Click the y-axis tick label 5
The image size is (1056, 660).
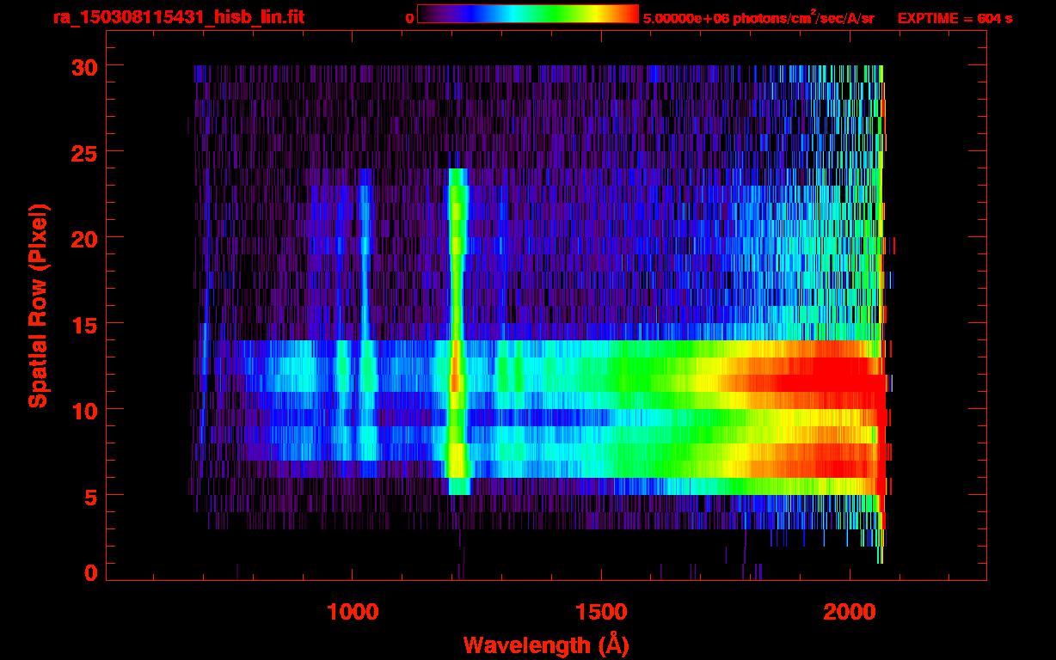[x=89, y=496]
